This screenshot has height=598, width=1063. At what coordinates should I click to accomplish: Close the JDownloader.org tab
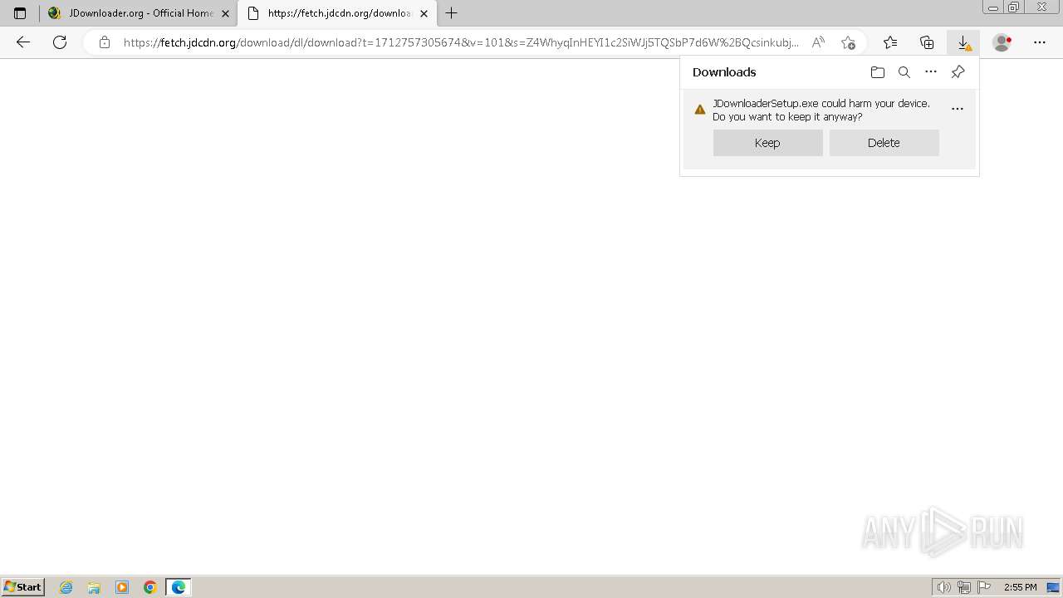coord(225,13)
